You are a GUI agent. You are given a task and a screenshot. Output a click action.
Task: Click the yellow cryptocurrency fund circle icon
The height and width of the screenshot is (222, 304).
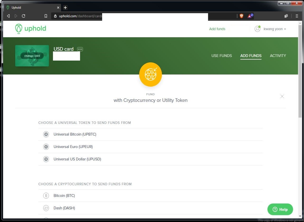(150, 75)
